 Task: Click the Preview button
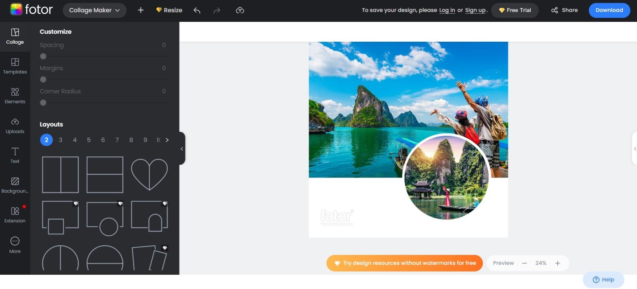tap(503, 263)
